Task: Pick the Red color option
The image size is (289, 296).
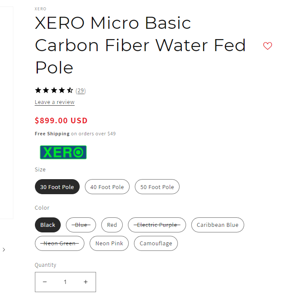Action: click(112, 225)
